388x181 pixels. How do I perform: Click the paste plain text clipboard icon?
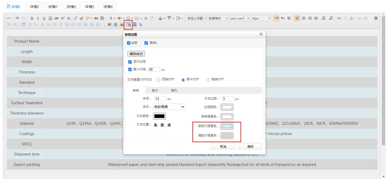102,18
